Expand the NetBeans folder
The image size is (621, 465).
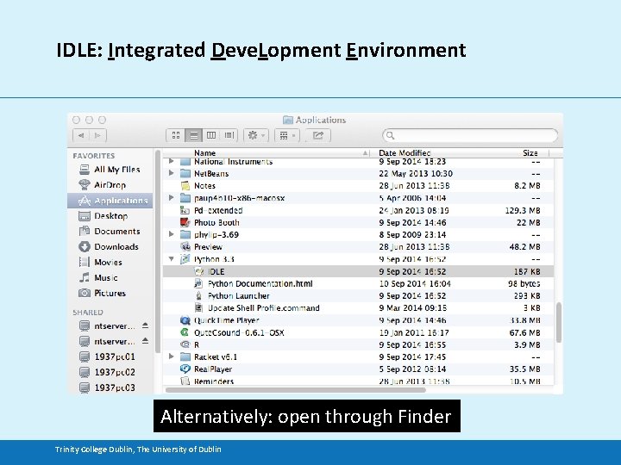point(171,173)
